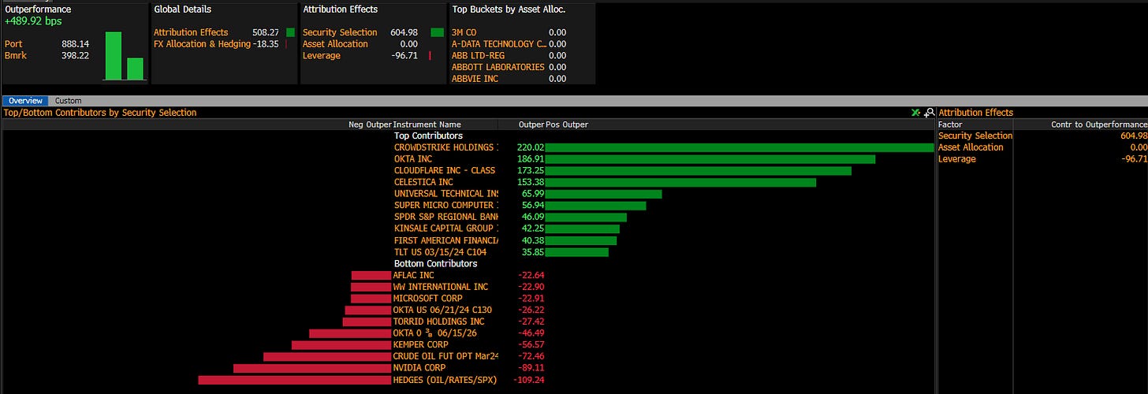This screenshot has width=1148, height=394.
Task: Click Attribution Effects 508.27 row in Global Details
Action: point(223,32)
